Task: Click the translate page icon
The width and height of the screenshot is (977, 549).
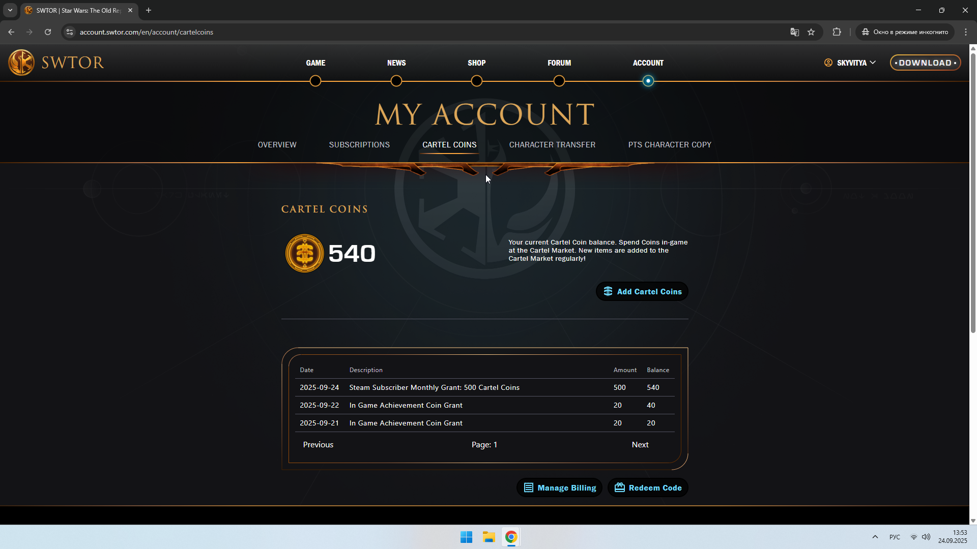Action: [x=794, y=32]
